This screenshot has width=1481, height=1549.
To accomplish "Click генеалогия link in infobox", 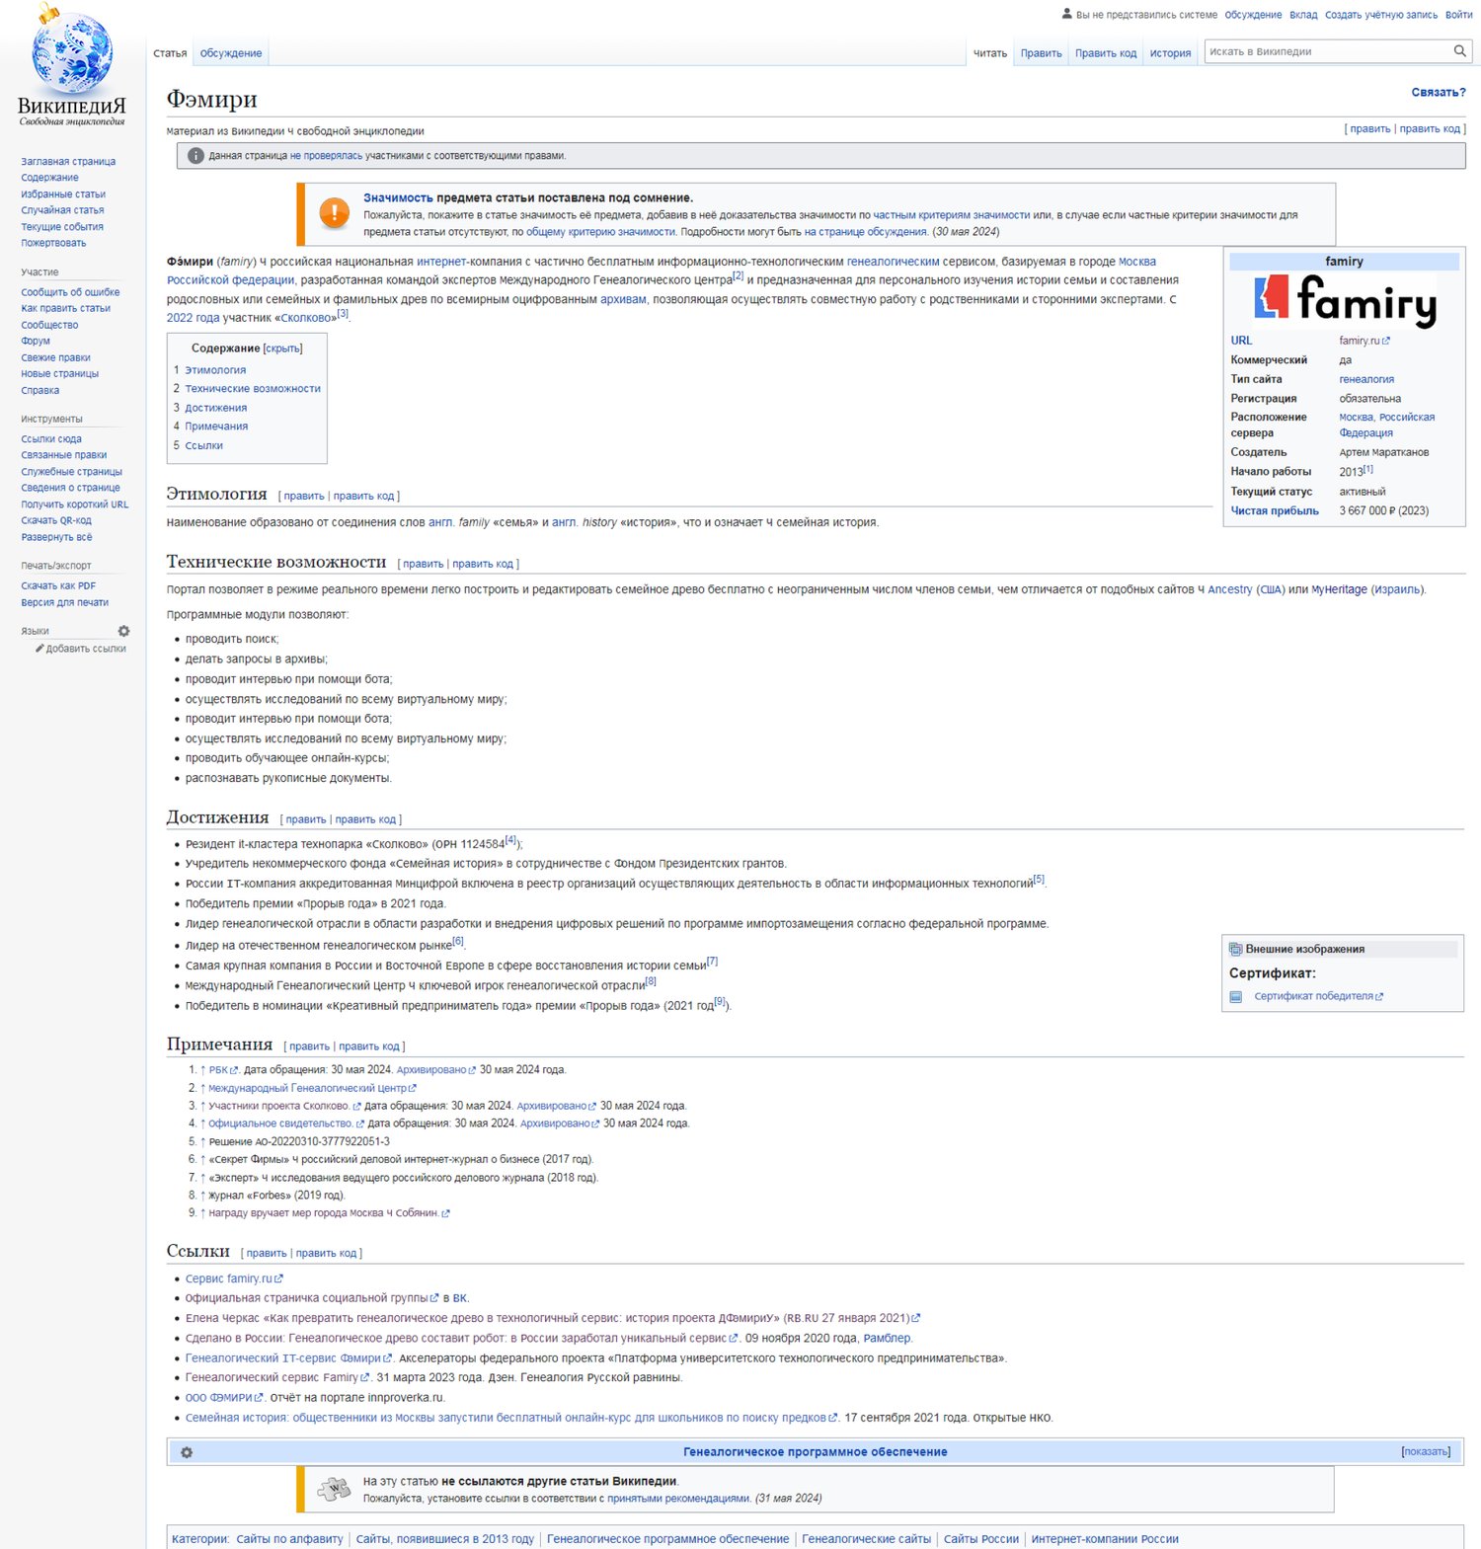I will tap(1366, 379).
